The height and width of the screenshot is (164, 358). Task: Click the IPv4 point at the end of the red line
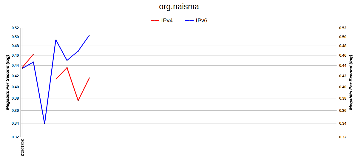pyautogui.click(x=89, y=78)
